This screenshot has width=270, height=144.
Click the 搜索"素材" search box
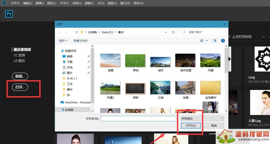click(203, 32)
